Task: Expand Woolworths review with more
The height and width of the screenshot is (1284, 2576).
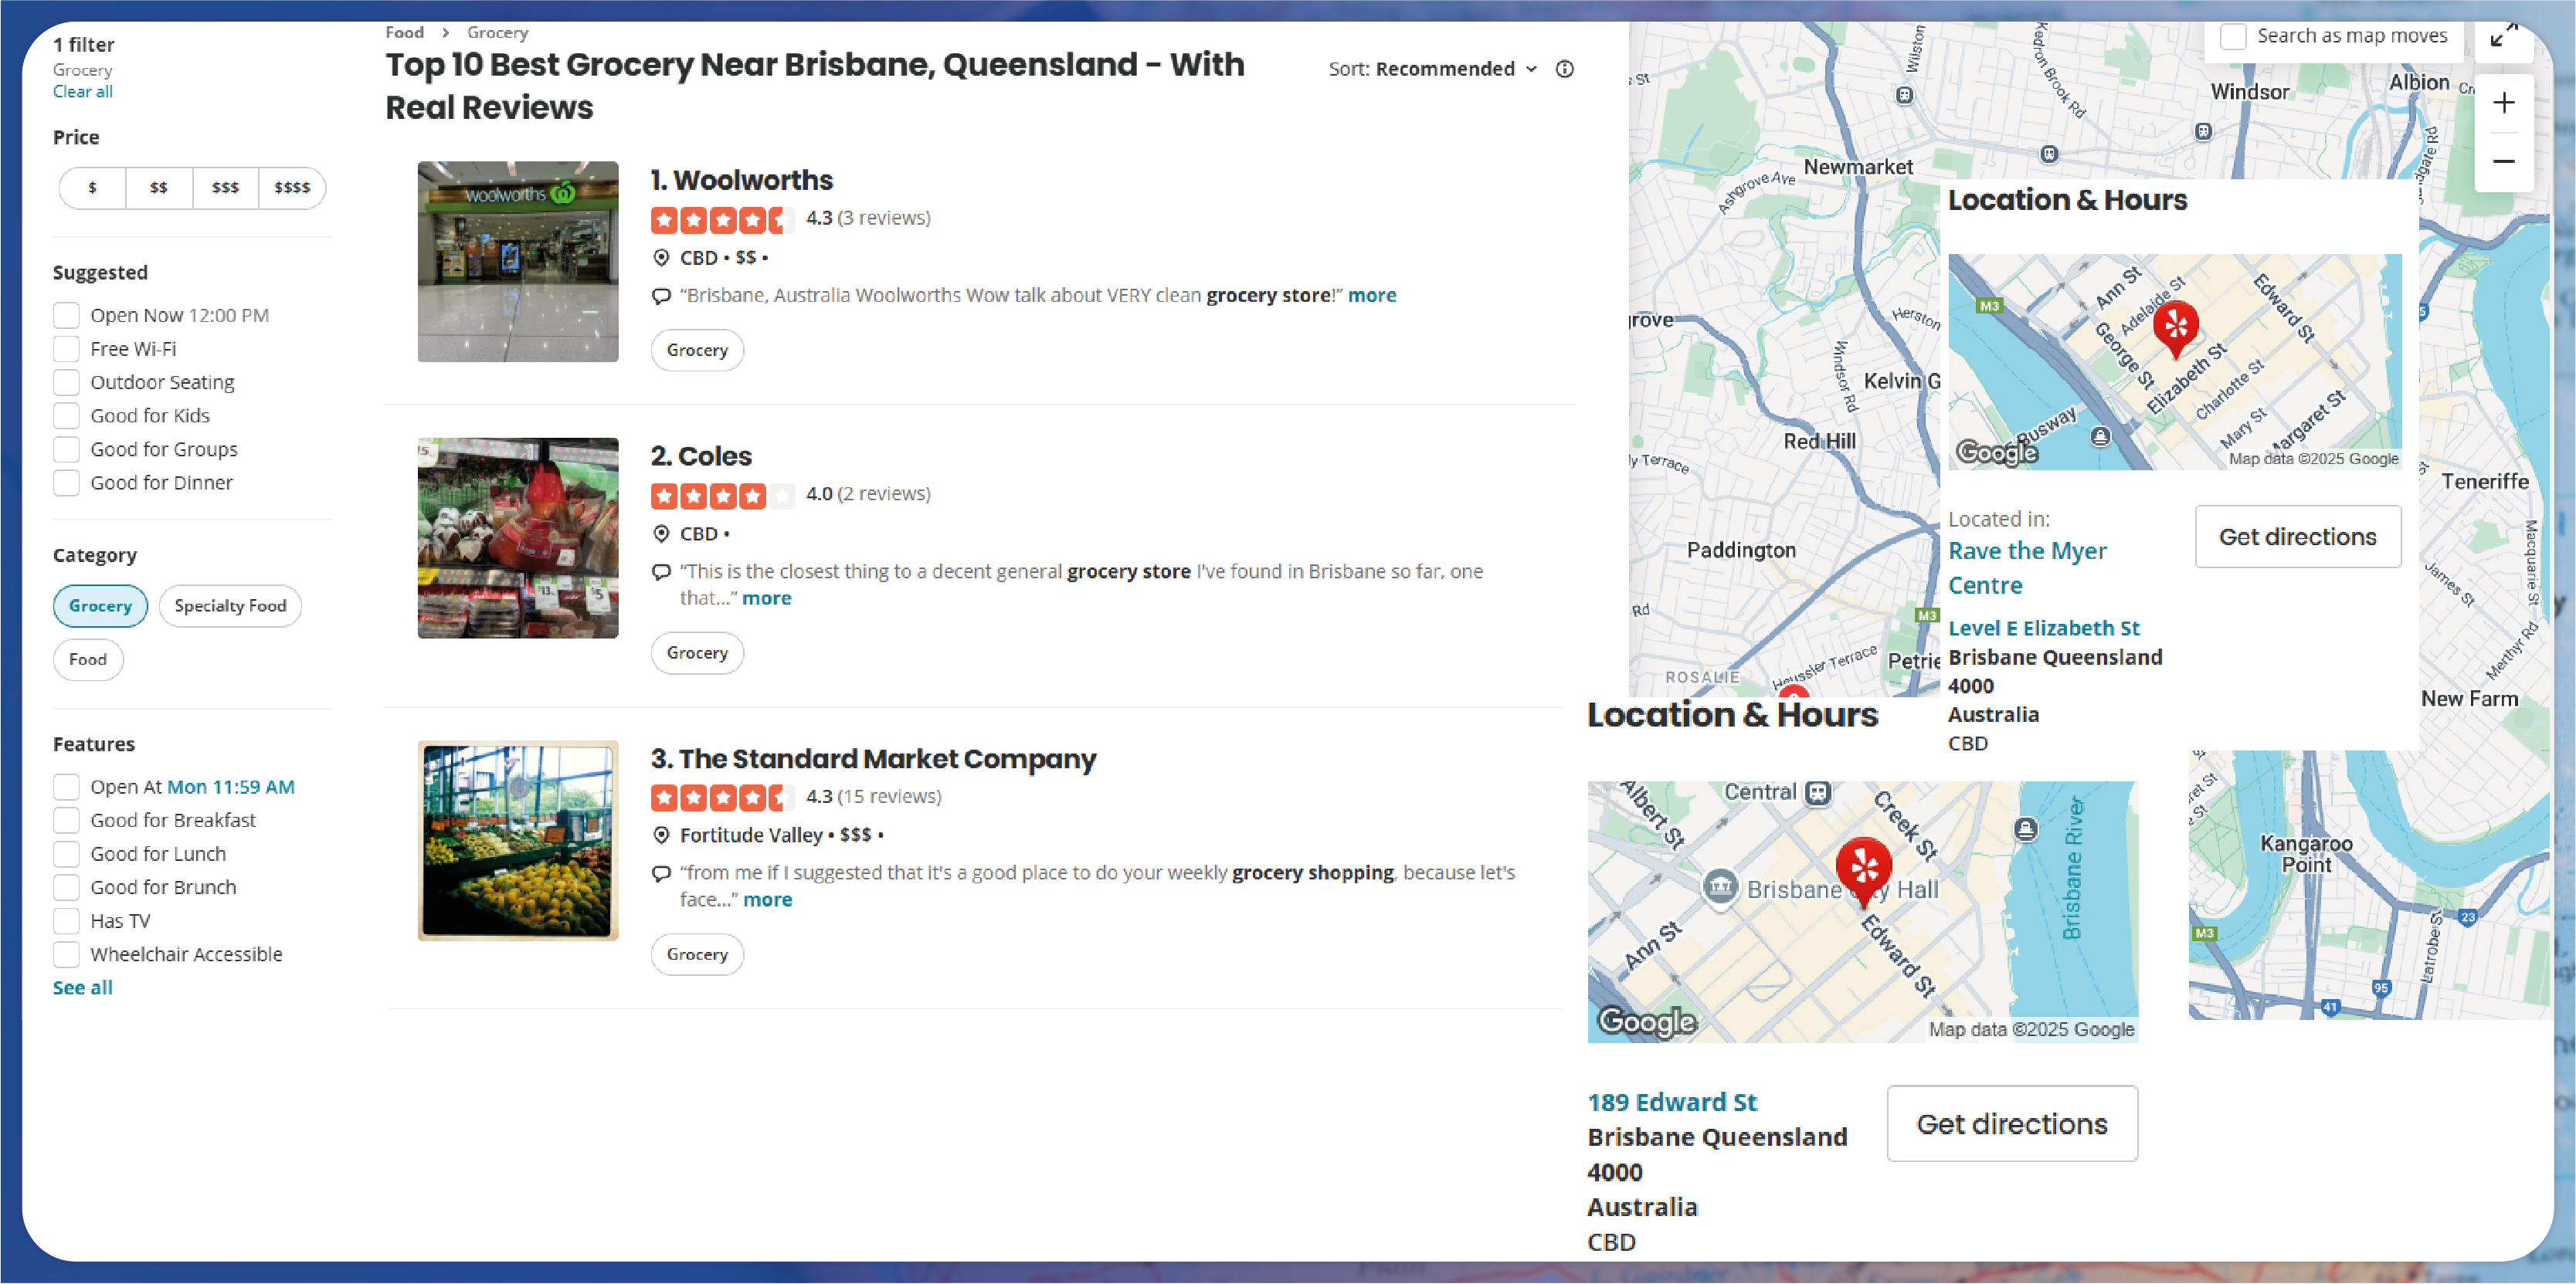Action: (1372, 296)
